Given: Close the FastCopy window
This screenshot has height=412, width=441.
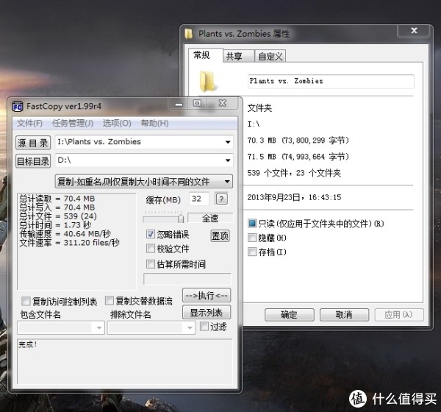Looking at the screenshot, I should 223,103.
